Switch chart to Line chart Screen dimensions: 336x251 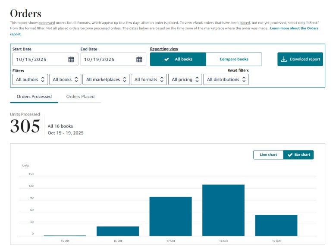[x=268, y=155]
